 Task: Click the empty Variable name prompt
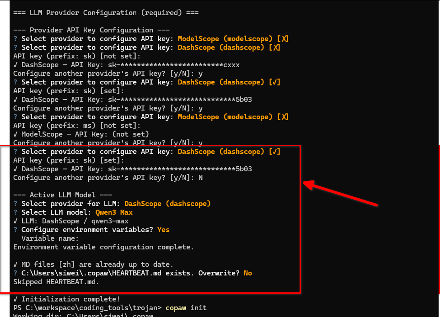[x=50, y=238]
